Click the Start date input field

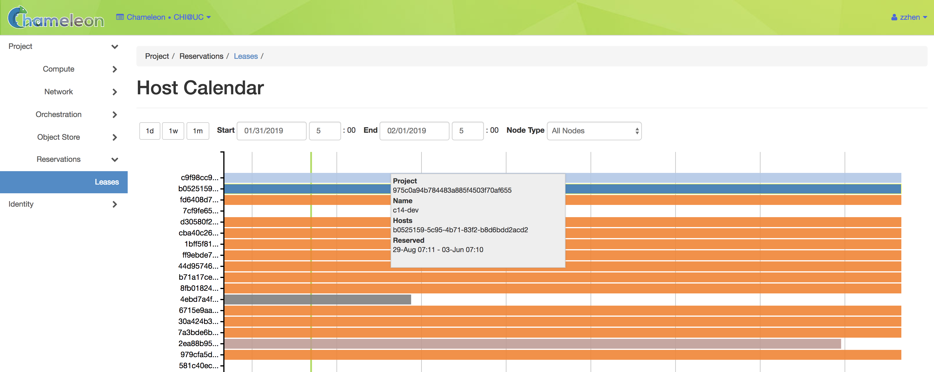(x=272, y=131)
